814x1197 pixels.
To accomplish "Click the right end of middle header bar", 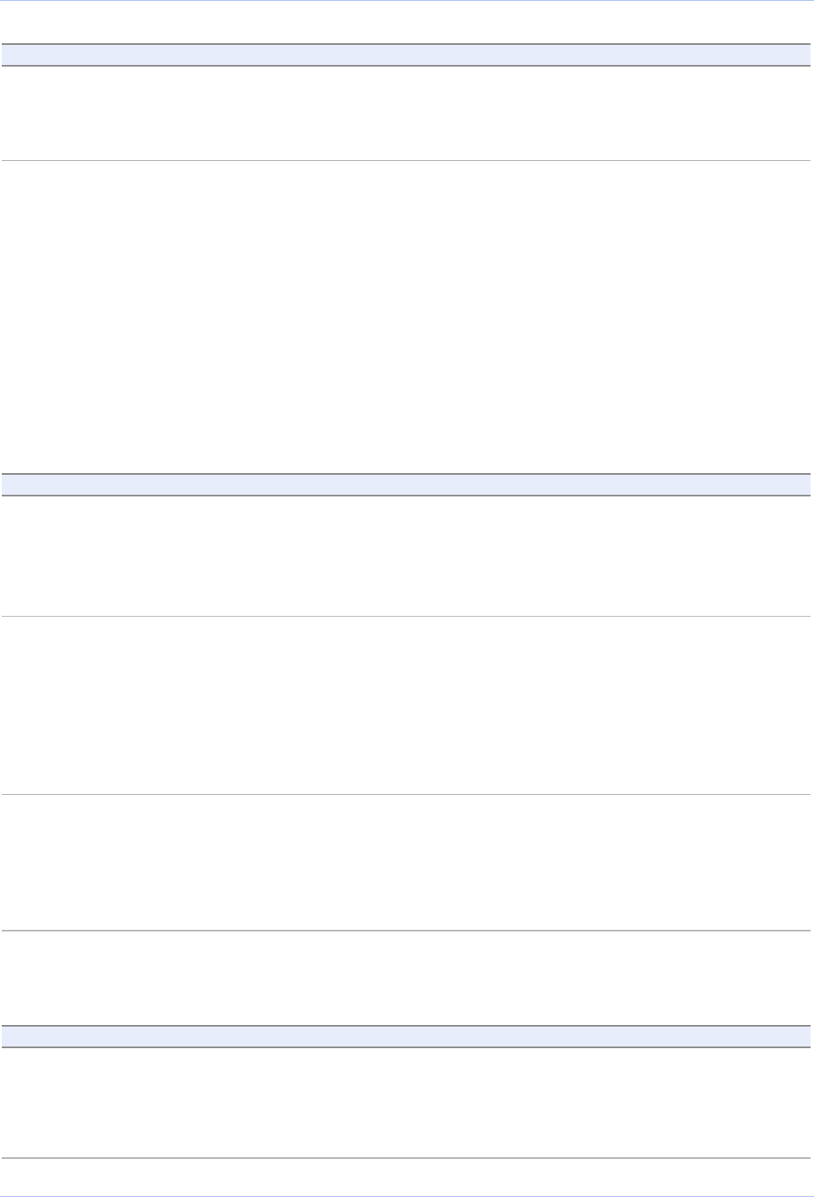I will click(802, 484).
